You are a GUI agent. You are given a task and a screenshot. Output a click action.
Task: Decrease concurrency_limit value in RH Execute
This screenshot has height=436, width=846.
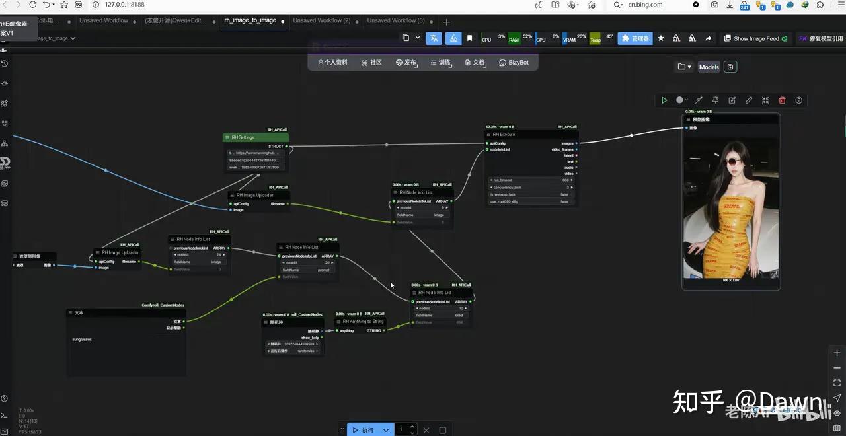coord(491,187)
